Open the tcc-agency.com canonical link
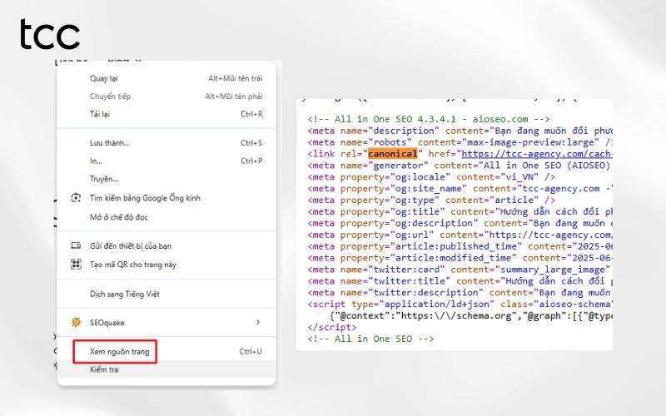 [537, 154]
